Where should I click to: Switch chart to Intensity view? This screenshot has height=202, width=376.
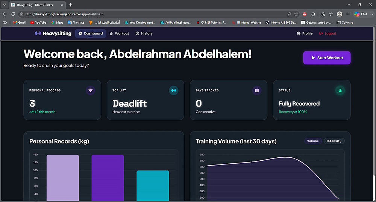pos(334,141)
